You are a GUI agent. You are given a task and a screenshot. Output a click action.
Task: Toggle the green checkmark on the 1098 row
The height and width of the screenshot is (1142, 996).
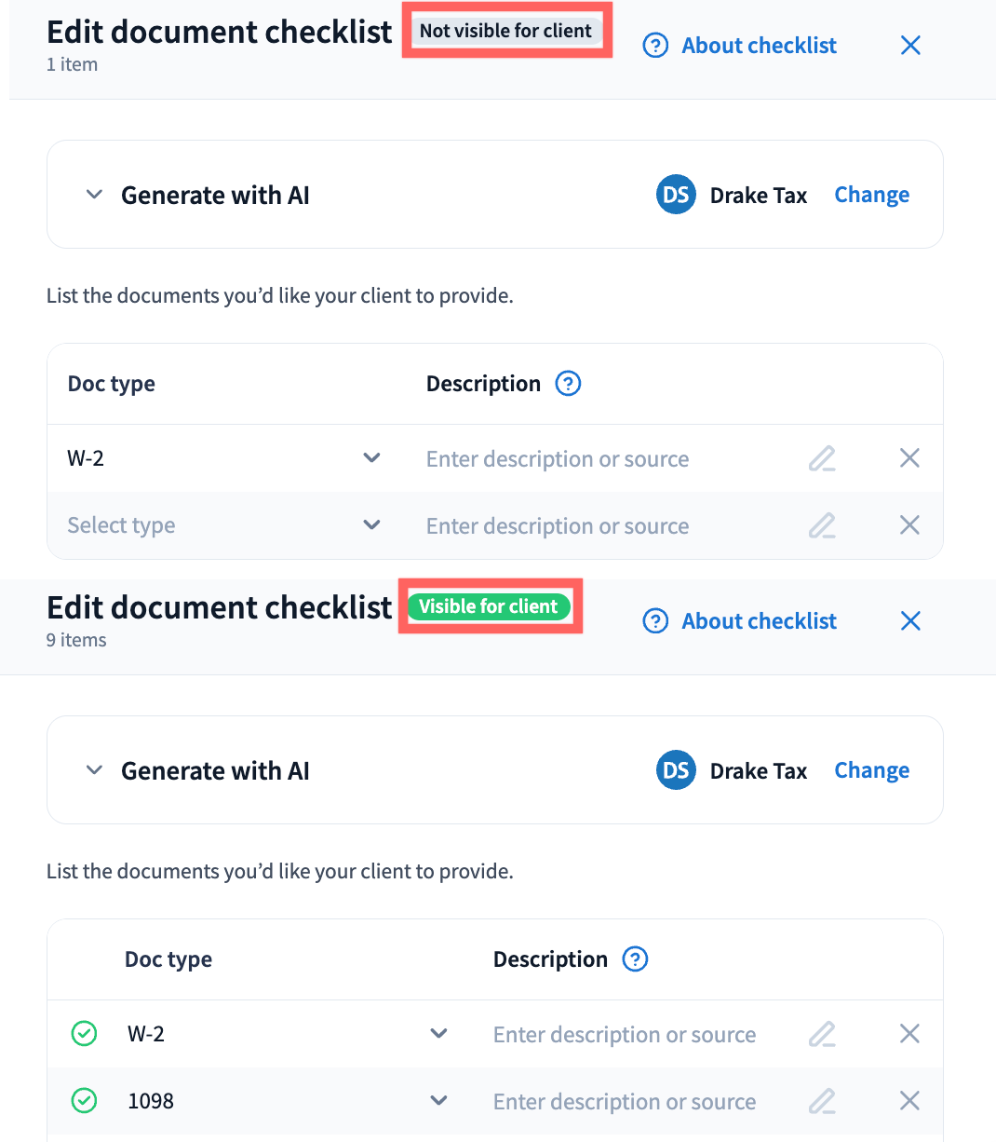coord(84,1101)
